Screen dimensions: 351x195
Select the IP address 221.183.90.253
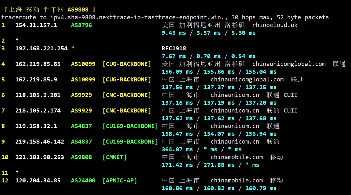39,157
